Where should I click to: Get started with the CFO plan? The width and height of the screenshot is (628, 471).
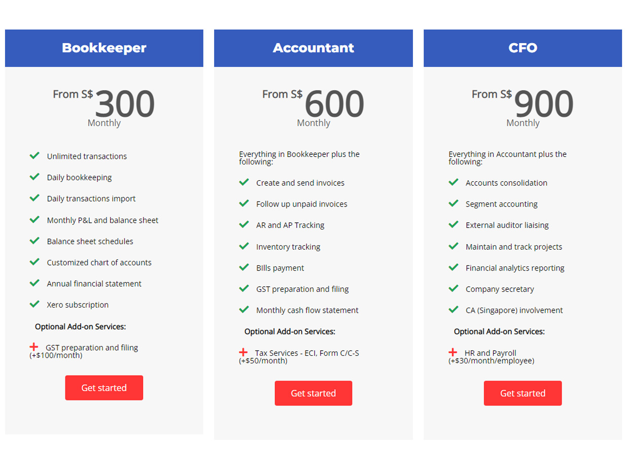[x=522, y=393]
